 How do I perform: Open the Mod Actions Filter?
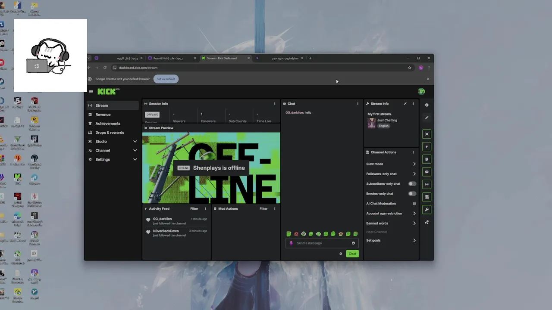(263, 209)
